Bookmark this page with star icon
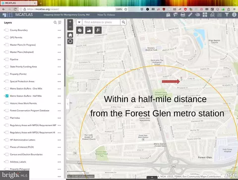Viewport: 238px width, 180px height. 126,9
